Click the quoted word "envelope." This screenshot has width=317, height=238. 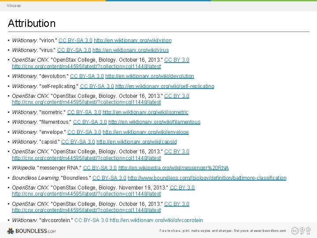[52, 132]
